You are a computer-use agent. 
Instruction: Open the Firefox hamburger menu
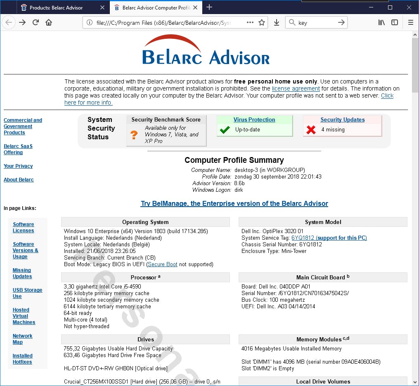(411, 22)
